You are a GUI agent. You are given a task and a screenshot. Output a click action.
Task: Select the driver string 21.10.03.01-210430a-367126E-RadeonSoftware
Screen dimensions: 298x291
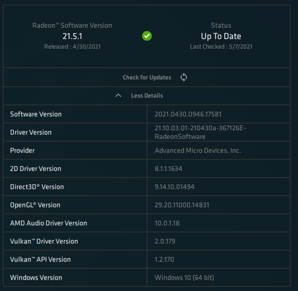[200, 133]
